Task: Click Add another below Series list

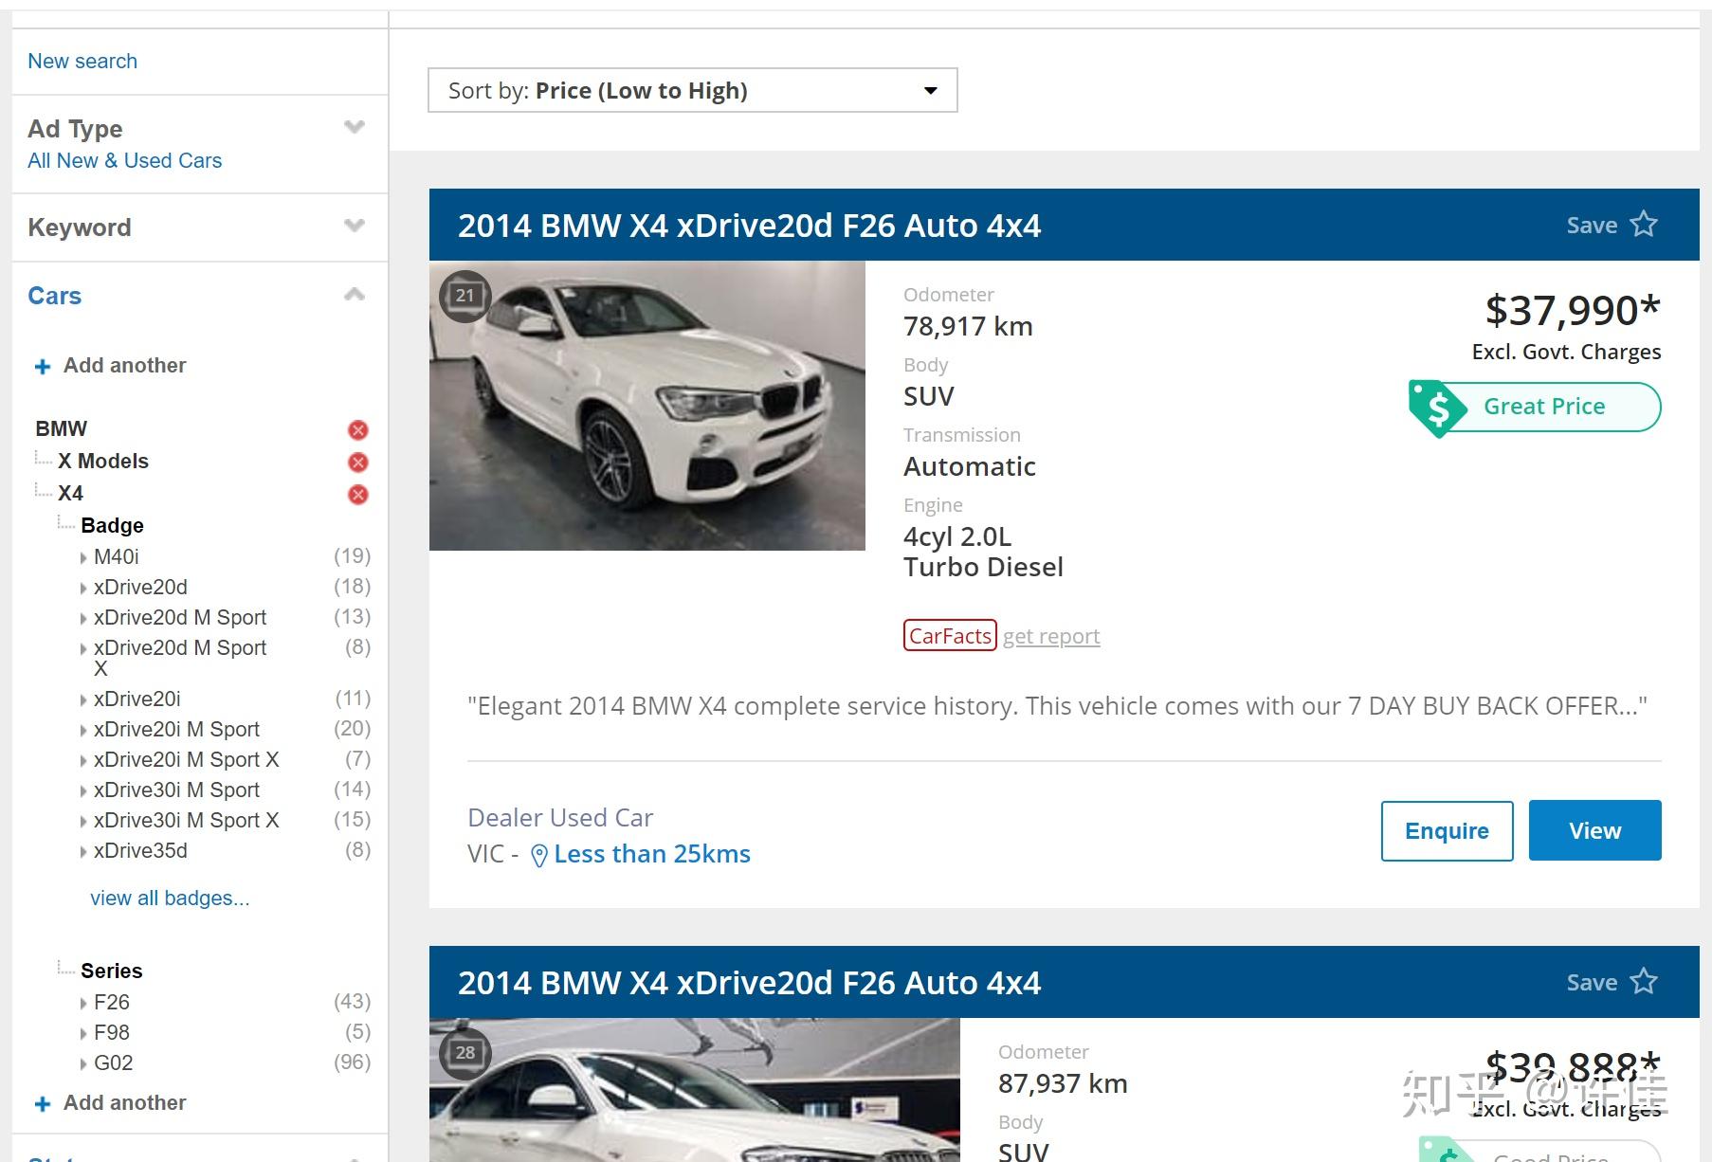Action: (x=124, y=1103)
